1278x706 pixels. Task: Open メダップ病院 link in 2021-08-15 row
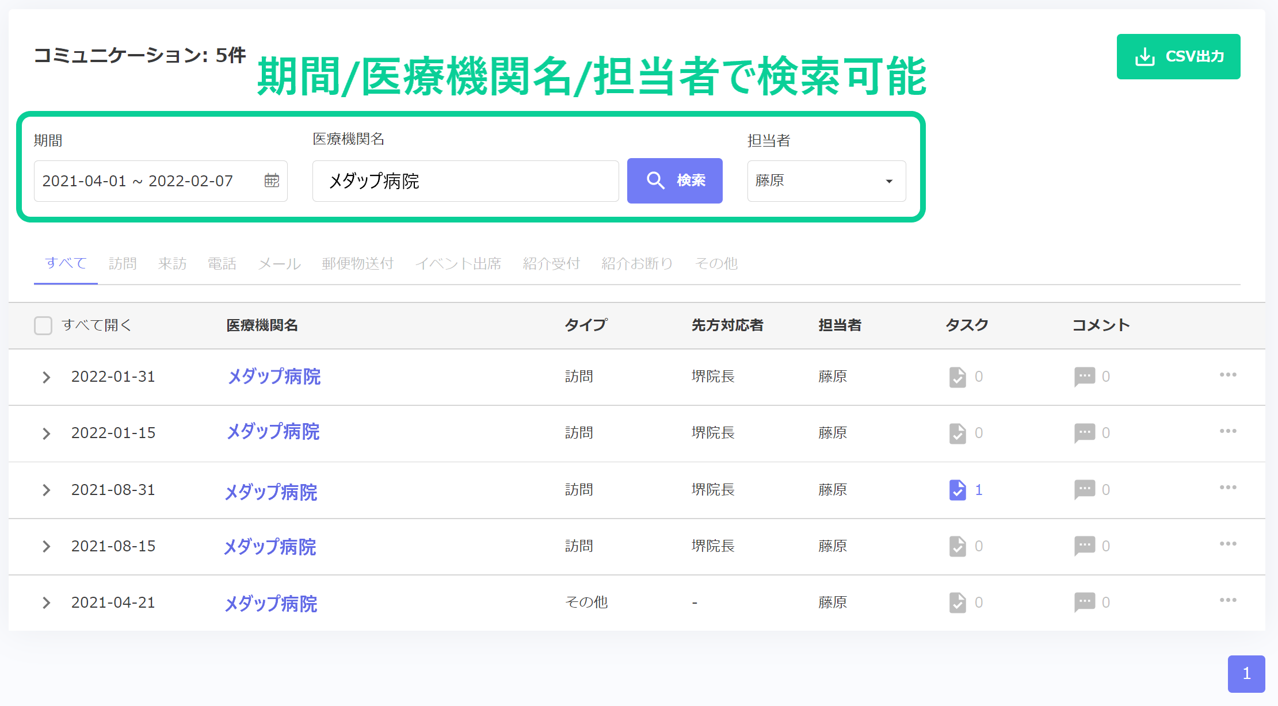click(270, 547)
